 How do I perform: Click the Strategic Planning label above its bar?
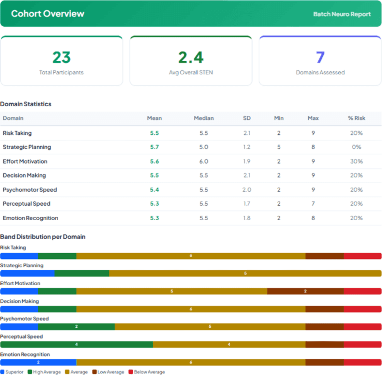tap(22, 266)
